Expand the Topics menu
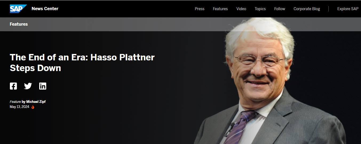 260,9
